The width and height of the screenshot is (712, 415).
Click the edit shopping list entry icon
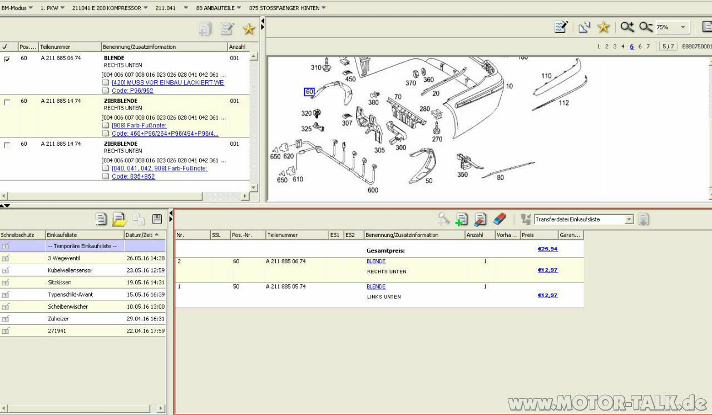point(481,219)
